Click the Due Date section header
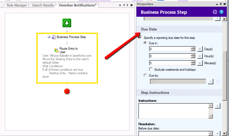229x136 pixels. [x=179, y=29]
